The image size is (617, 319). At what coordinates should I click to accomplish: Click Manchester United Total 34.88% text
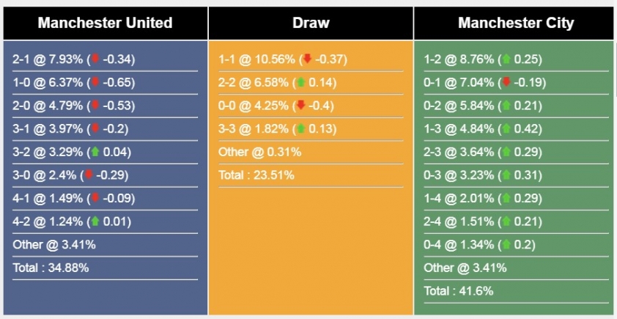pyautogui.click(x=51, y=268)
